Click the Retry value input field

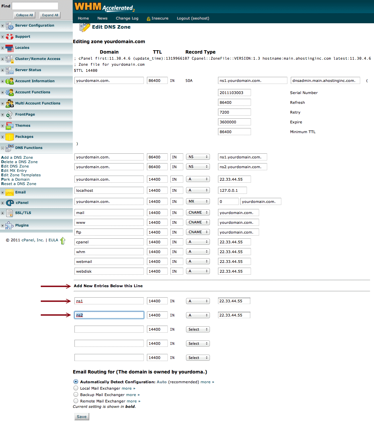tap(235, 112)
